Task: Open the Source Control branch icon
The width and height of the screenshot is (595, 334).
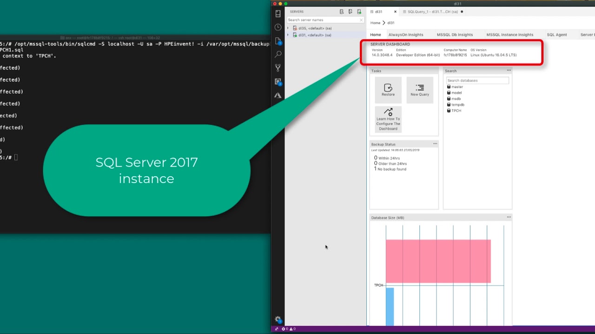Action: 278,68
